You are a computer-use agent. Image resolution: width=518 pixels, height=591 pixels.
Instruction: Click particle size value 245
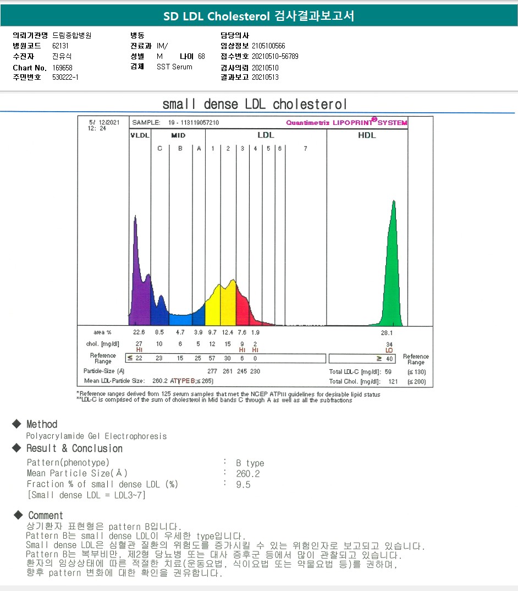click(x=242, y=371)
